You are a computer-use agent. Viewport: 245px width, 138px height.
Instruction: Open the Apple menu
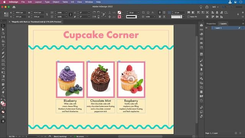[x=4, y=2]
